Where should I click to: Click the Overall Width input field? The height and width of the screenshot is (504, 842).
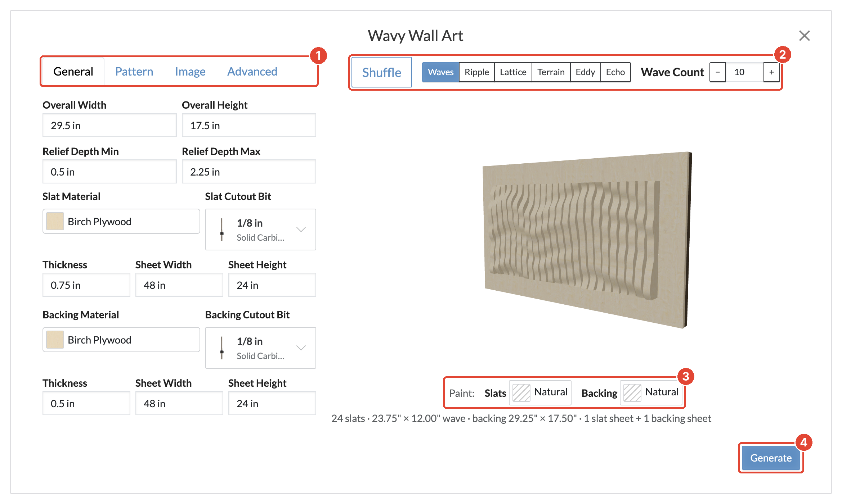pyautogui.click(x=109, y=125)
